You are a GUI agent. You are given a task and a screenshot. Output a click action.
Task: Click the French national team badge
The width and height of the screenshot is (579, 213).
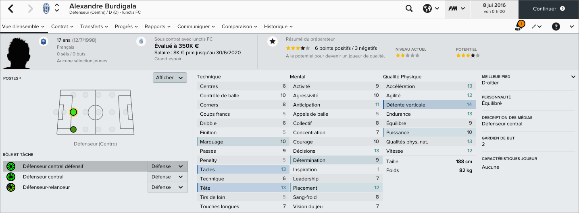(x=44, y=41)
